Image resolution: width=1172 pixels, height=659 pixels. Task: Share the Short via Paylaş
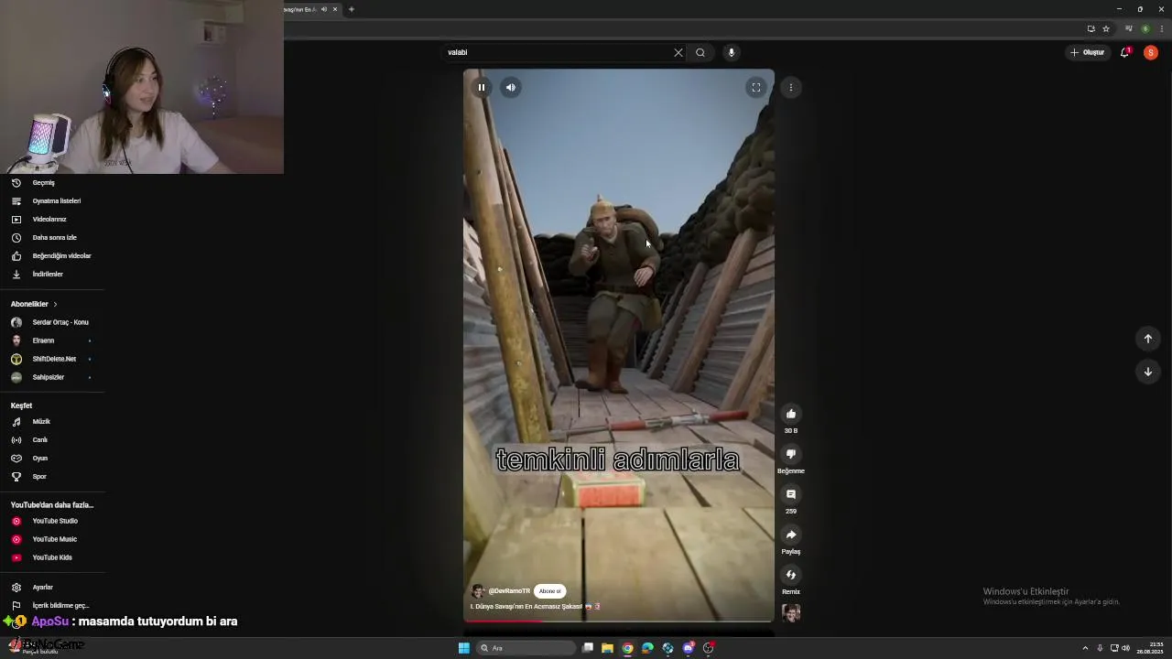coord(791,535)
